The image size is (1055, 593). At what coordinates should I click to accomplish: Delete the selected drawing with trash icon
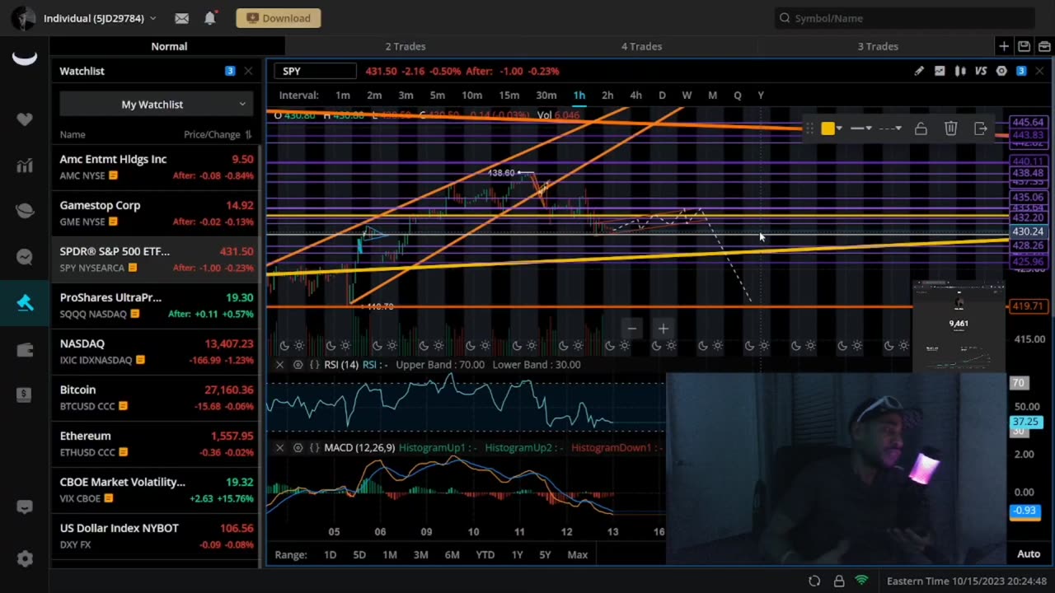[950, 128]
